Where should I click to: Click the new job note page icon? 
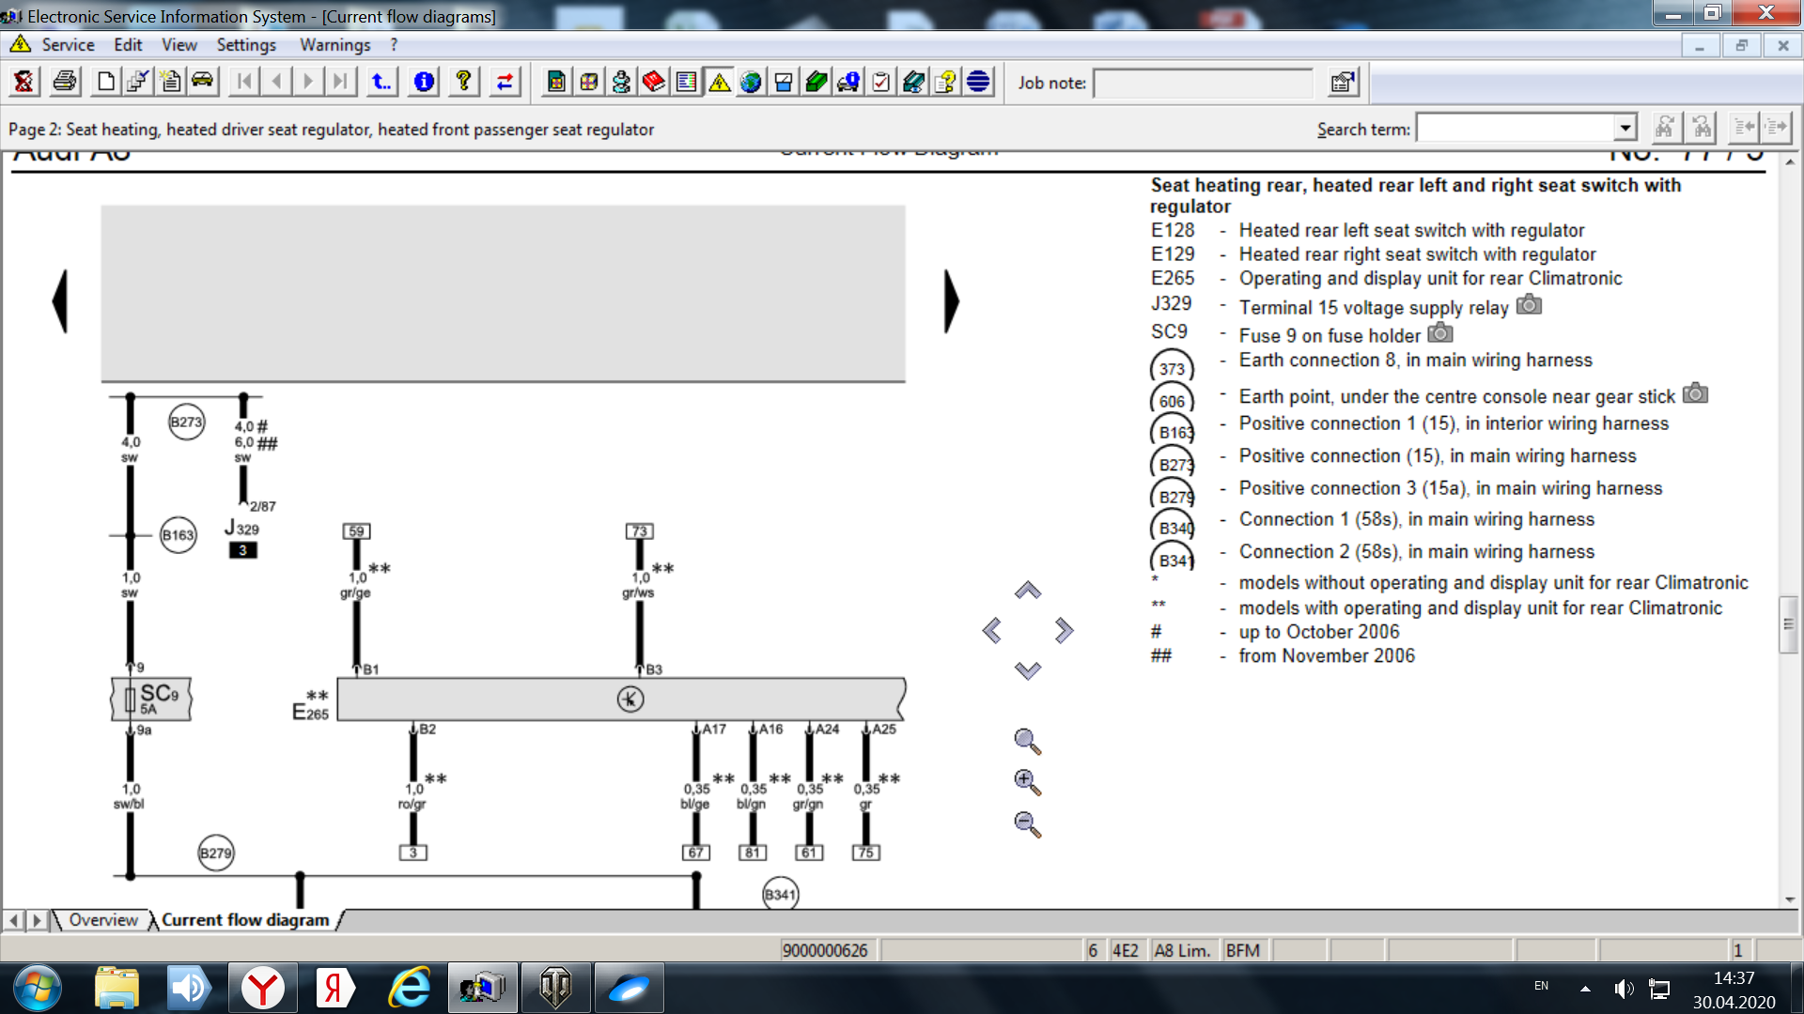point(170,83)
